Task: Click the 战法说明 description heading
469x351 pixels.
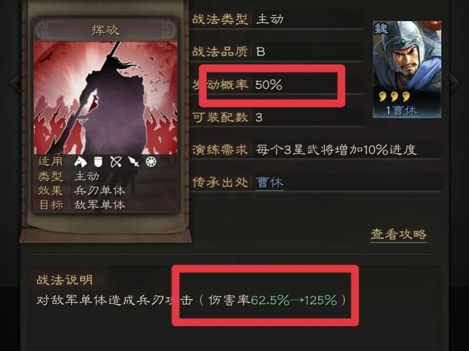Action: (65, 280)
